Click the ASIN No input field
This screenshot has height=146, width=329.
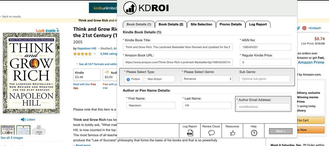coord(266,47)
